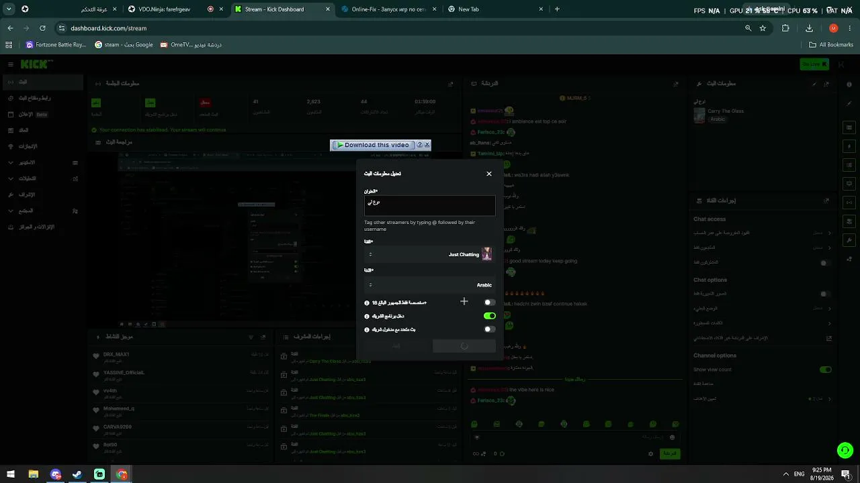Expand the sidebar section with chart icon
This screenshot has height=483, width=860.
[42, 178]
